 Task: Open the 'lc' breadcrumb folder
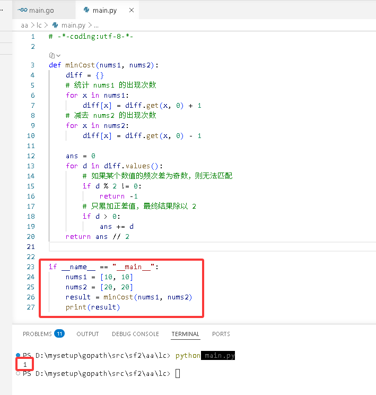(x=39, y=25)
